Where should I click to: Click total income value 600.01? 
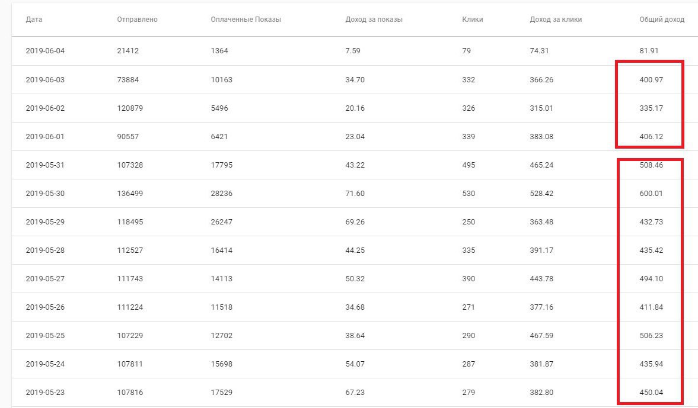click(651, 194)
